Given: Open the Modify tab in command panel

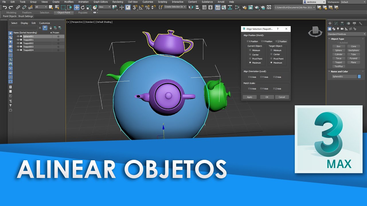Looking at the screenshot, I should coord(336,23).
